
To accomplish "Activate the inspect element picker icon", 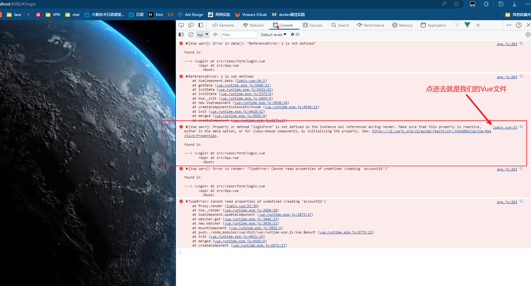I will pos(181,25).
